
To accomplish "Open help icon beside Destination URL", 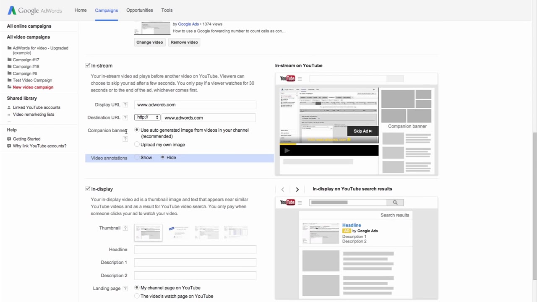I will [125, 118].
